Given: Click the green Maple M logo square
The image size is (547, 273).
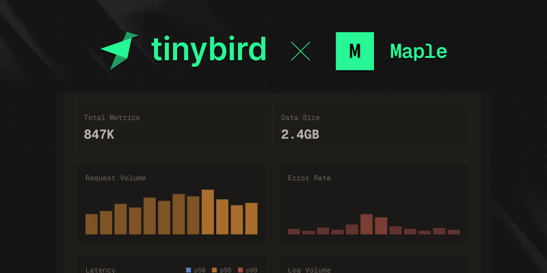Looking at the screenshot, I should click(355, 51).
